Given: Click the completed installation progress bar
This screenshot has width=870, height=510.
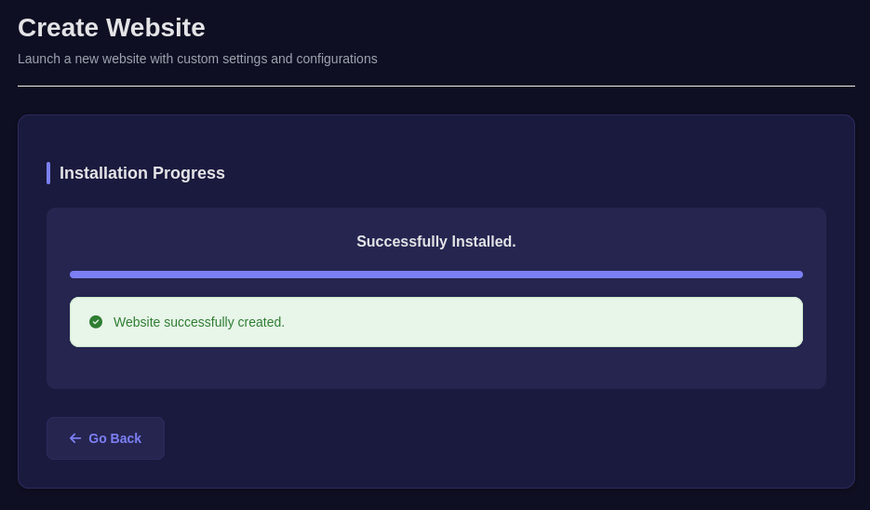Looking at the screenshot, I should (435, 275).
